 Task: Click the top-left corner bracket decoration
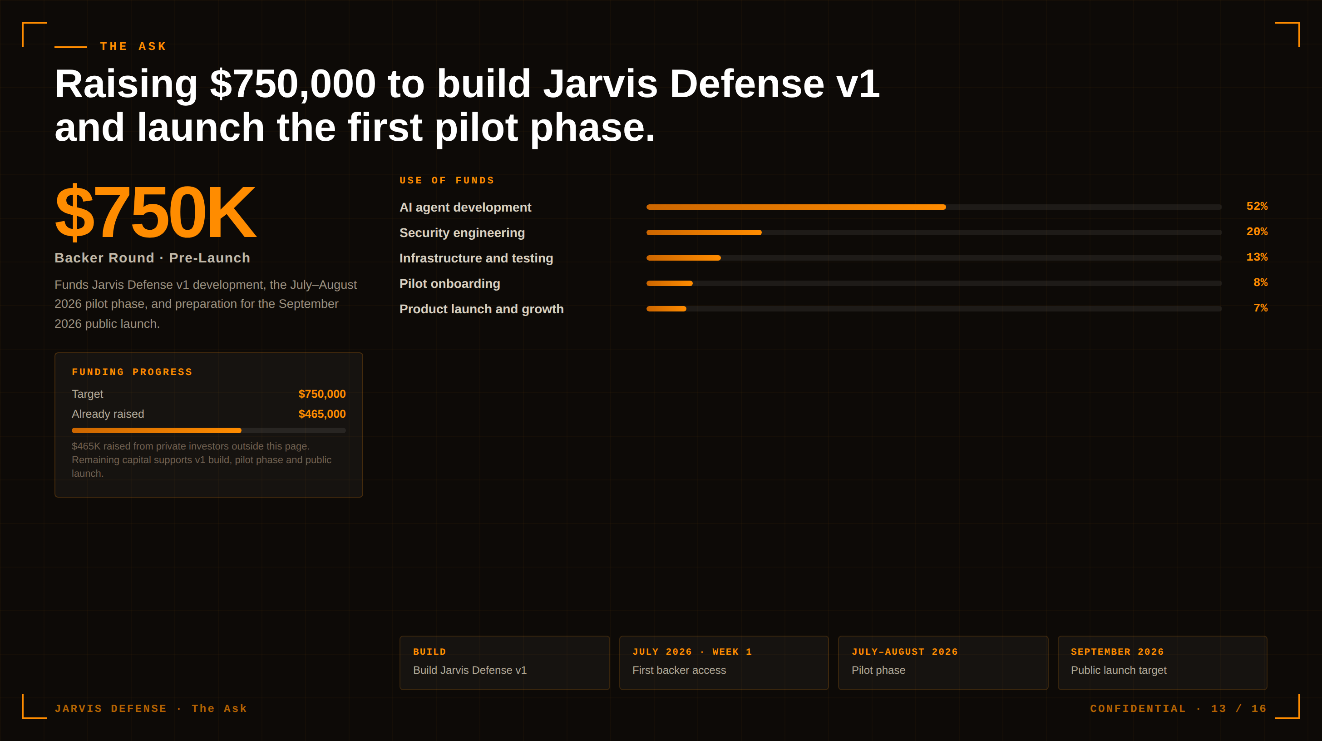click(35, 35)
